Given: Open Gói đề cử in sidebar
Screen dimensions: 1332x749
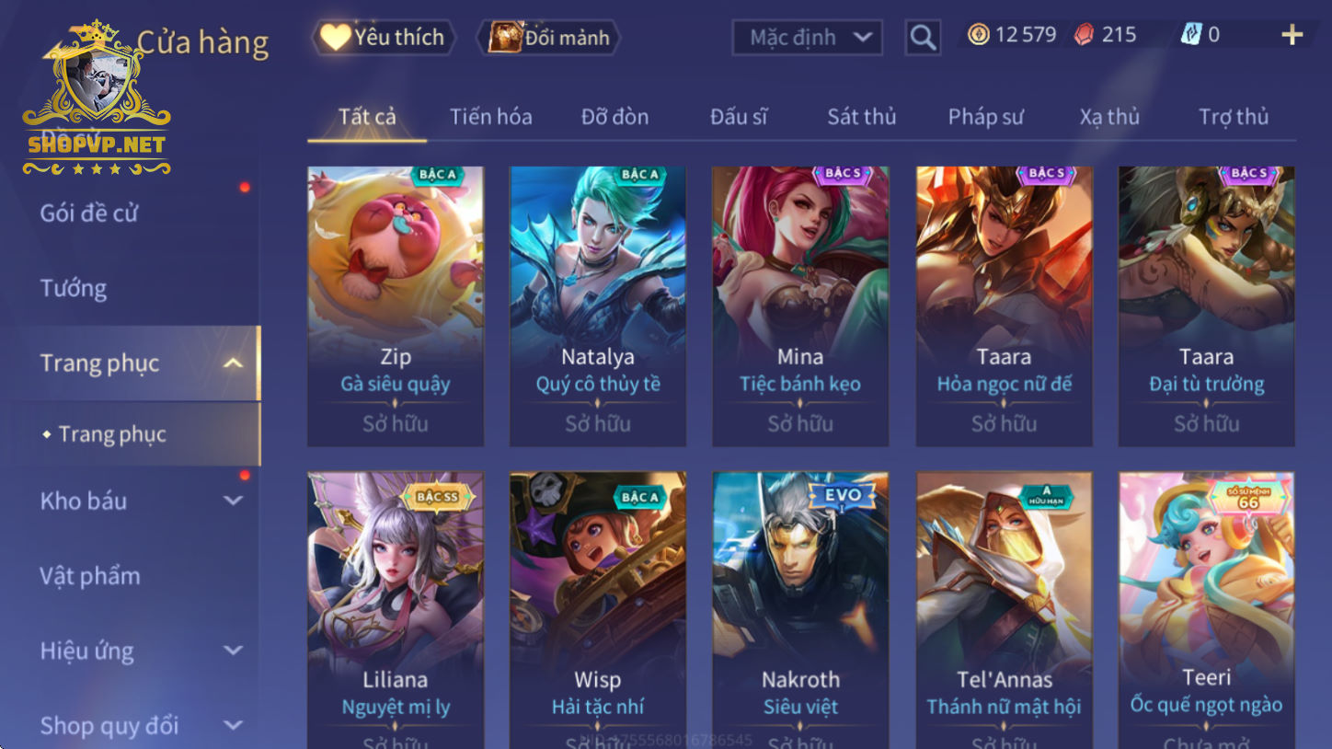Looking at the screenshot, I should (89, 213).
